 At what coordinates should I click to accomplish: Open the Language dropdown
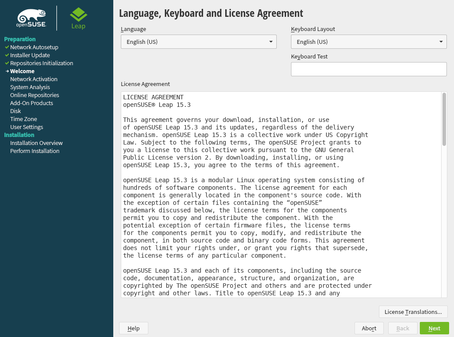point(199,42)
